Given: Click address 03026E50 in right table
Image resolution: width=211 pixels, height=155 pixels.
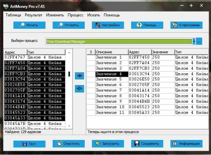Looking at the screenshot, I should pyautogui.click(x=139, y=79).
